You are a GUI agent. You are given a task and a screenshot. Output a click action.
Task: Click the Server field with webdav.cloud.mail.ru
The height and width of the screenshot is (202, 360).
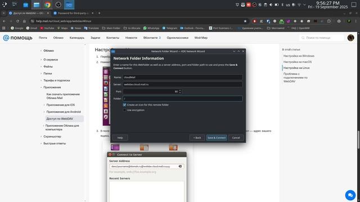pos(182,84)
